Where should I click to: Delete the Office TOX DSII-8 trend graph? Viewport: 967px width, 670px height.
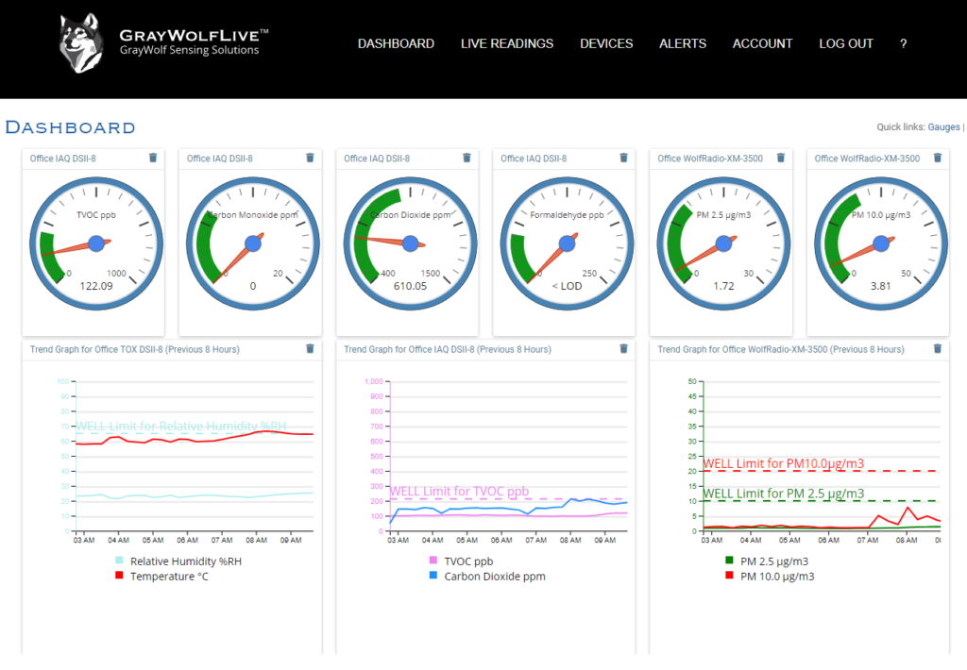310,348
